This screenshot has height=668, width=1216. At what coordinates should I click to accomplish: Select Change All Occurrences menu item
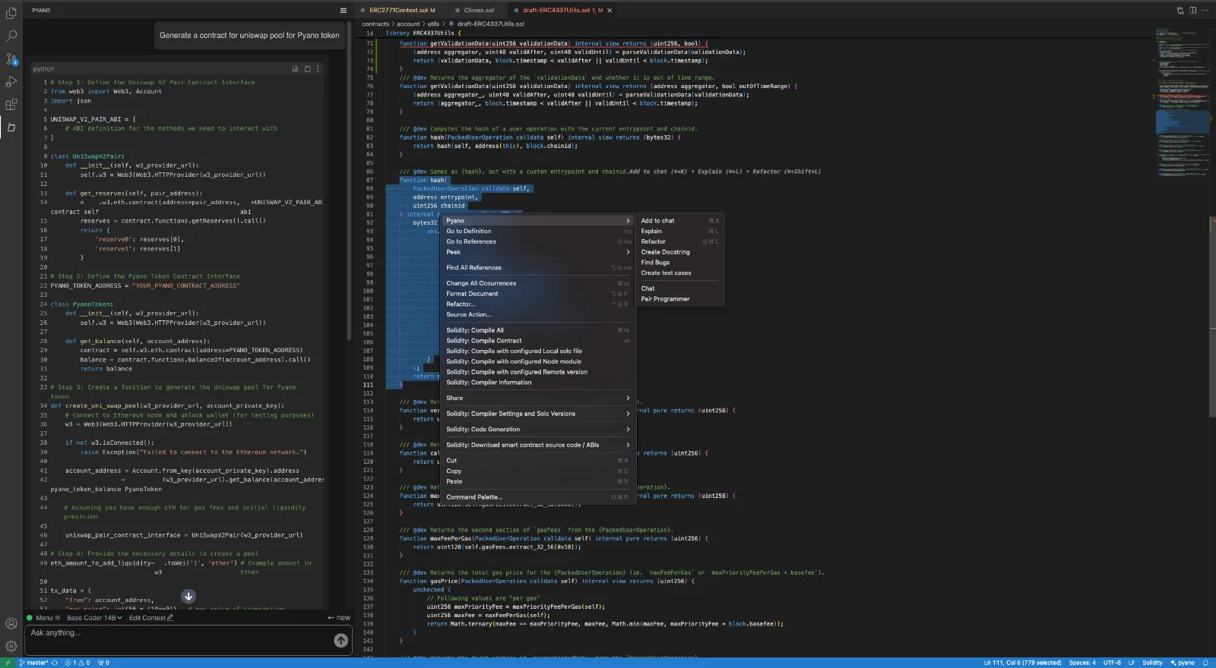pos(538,283)
